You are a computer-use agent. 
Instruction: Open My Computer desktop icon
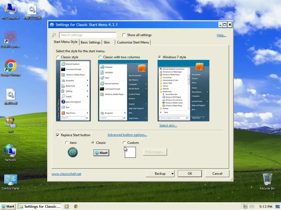(x=10, y=11)
